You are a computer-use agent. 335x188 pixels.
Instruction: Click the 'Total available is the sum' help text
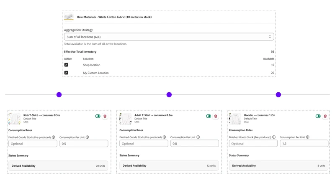(x=95, y=44)
